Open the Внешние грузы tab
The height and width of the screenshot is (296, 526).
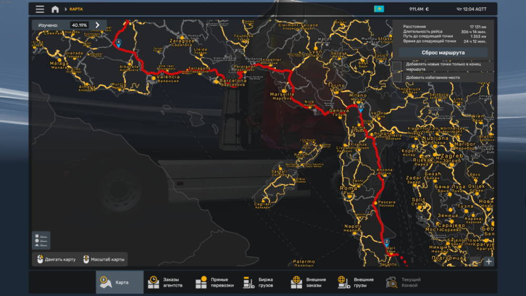tap(358, 282)
